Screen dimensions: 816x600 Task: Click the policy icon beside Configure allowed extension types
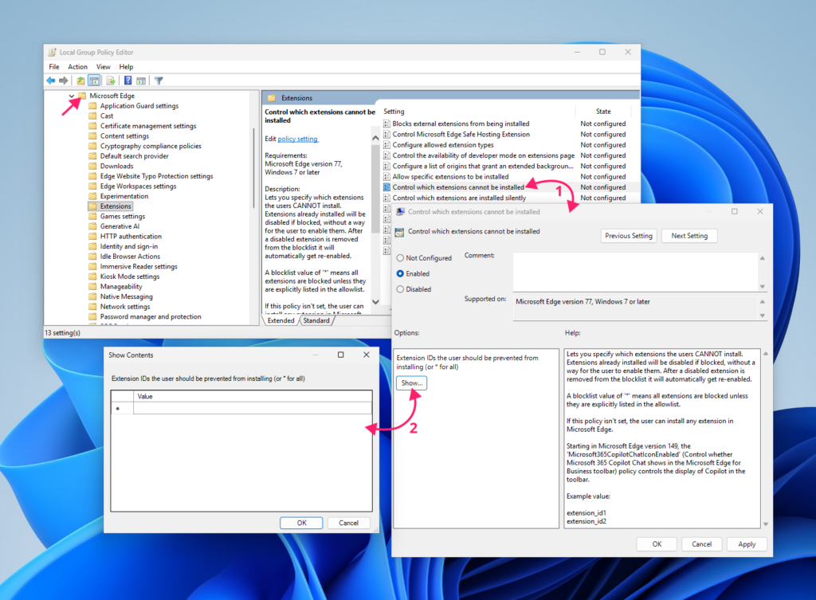386,145
